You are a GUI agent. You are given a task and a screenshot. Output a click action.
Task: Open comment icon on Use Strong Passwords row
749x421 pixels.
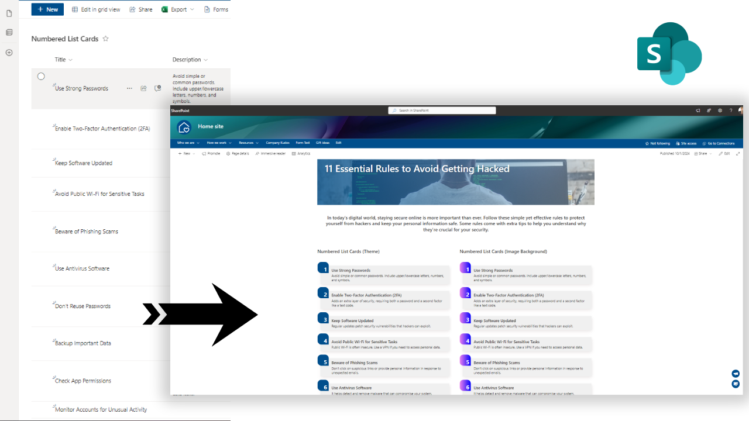pos(157,88)
